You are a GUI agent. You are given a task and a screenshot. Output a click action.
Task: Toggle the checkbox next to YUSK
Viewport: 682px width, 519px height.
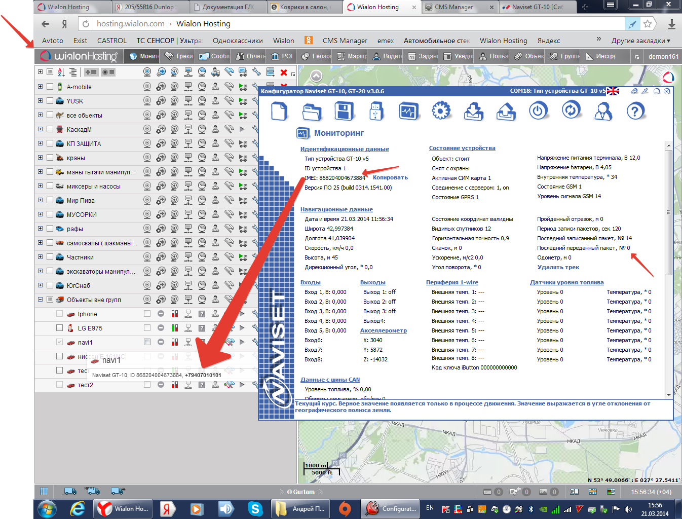click(50, 101)
